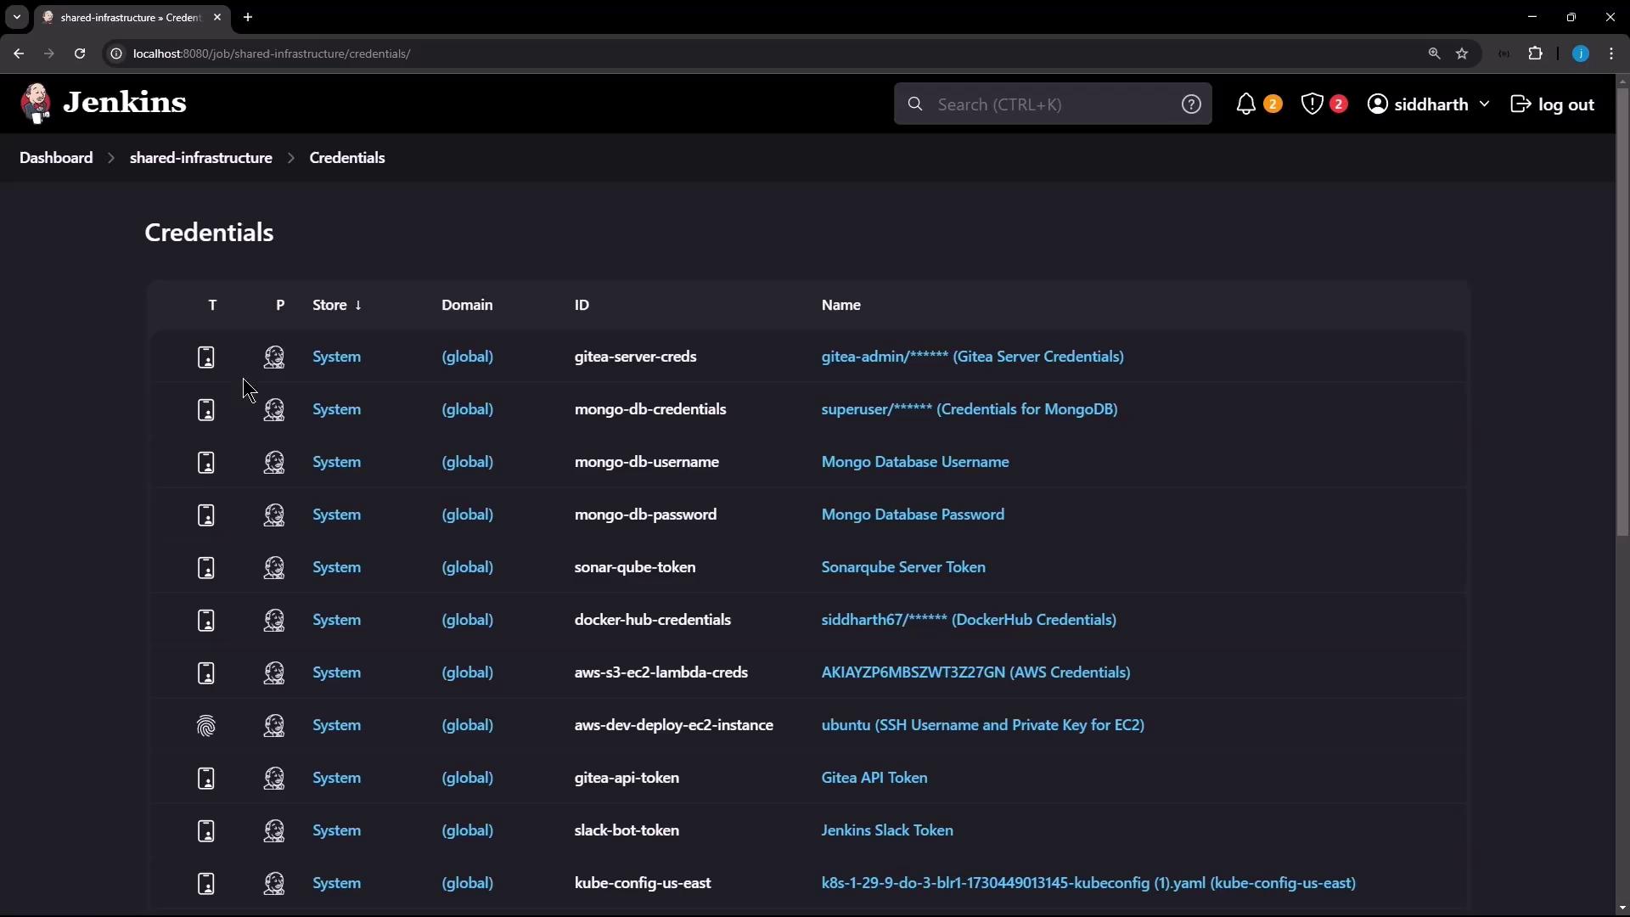1630x917 pixels.
Task: Click the log out button
Action: pos(1553,104)
